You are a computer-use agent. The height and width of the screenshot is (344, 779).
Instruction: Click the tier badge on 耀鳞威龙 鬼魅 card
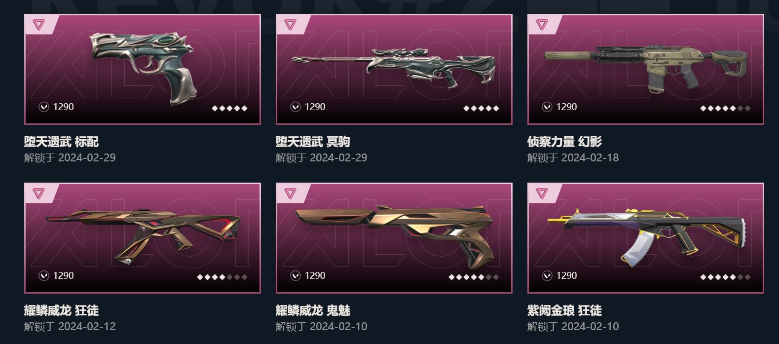click(290, 193)
